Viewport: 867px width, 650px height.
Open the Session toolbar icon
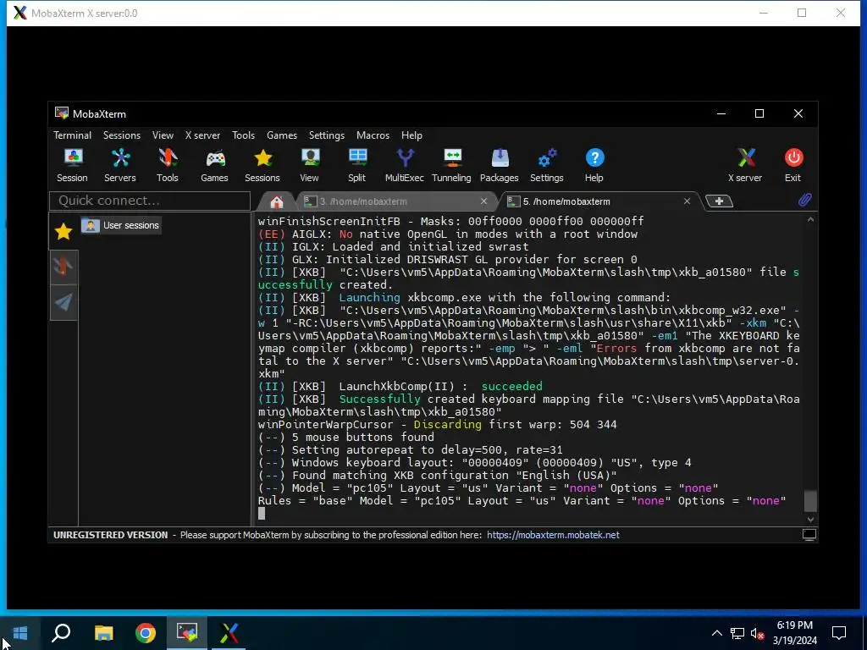[x=73, y=165]
